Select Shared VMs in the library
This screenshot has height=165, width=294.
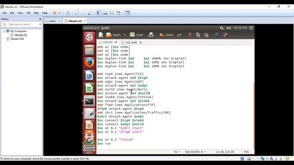[x=17, y=39]
